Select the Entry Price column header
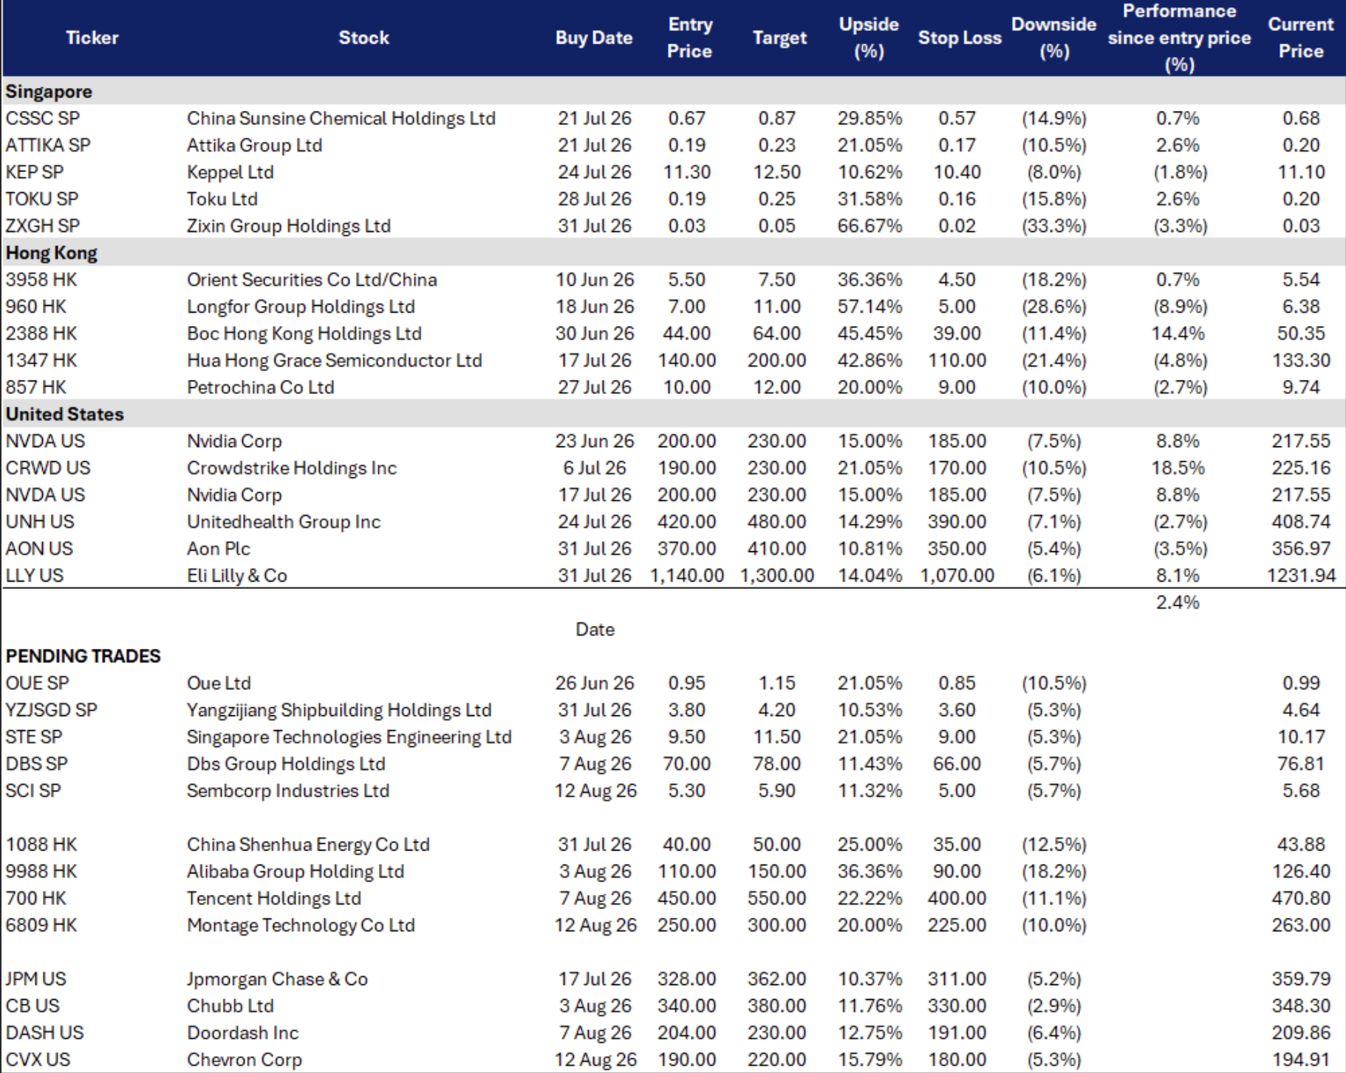This screenshot has width=1346, height=1073. click(690, 38)
